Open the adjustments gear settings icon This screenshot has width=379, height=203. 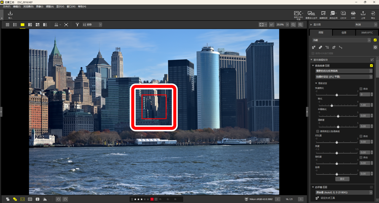click(375, 47)
